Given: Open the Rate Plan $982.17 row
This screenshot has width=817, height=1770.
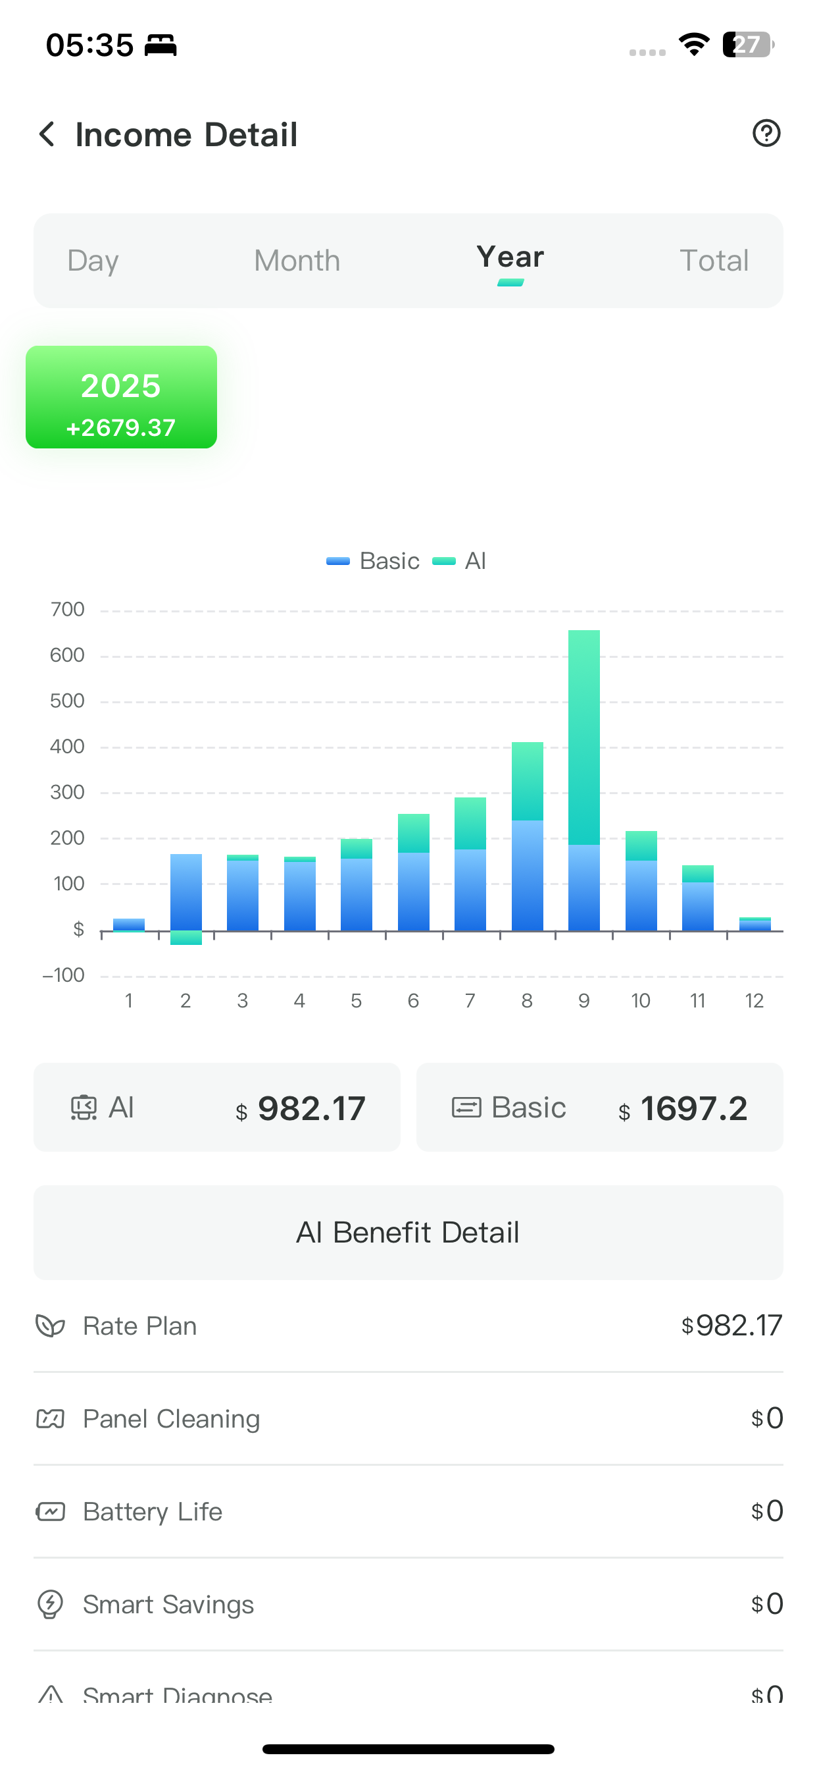Looking at the screenshot, I should pos(408,1326).
